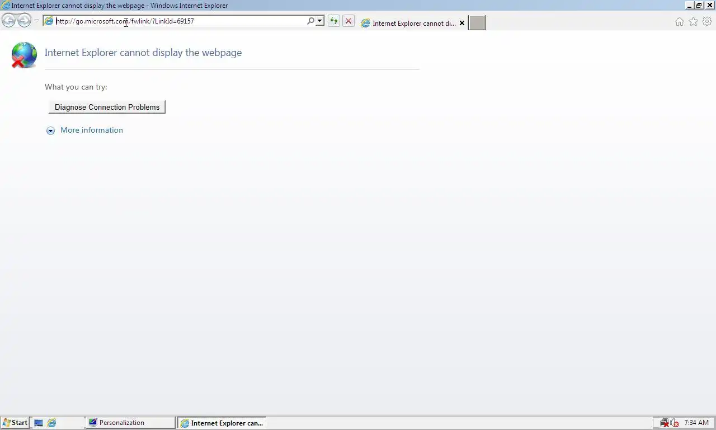Stop loading with the red X button
This screenshot has width=716, height=430.
pos(348,21)
